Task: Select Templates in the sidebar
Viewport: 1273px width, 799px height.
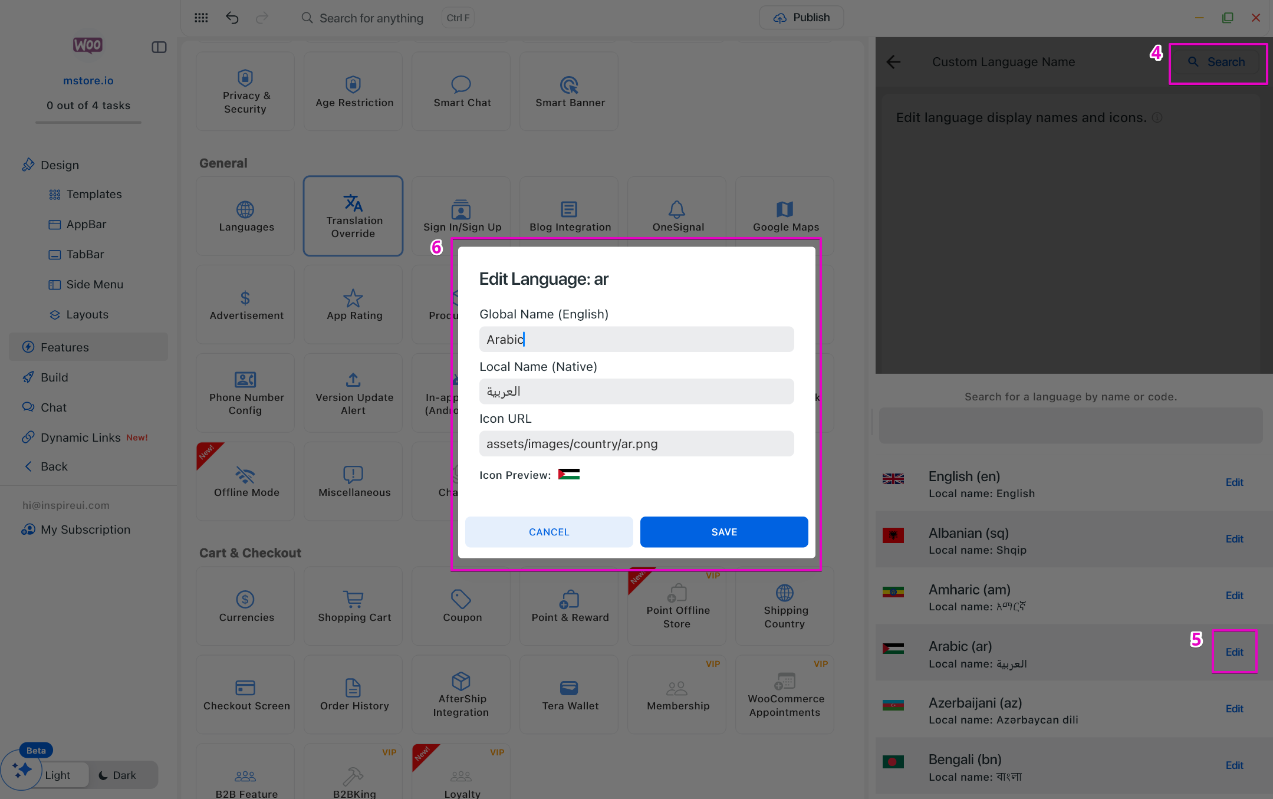Action: 94,194
